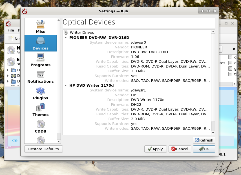The image size is (241, 175).
Task: Open the Misc settings page
Action: [x=40, y=27]
